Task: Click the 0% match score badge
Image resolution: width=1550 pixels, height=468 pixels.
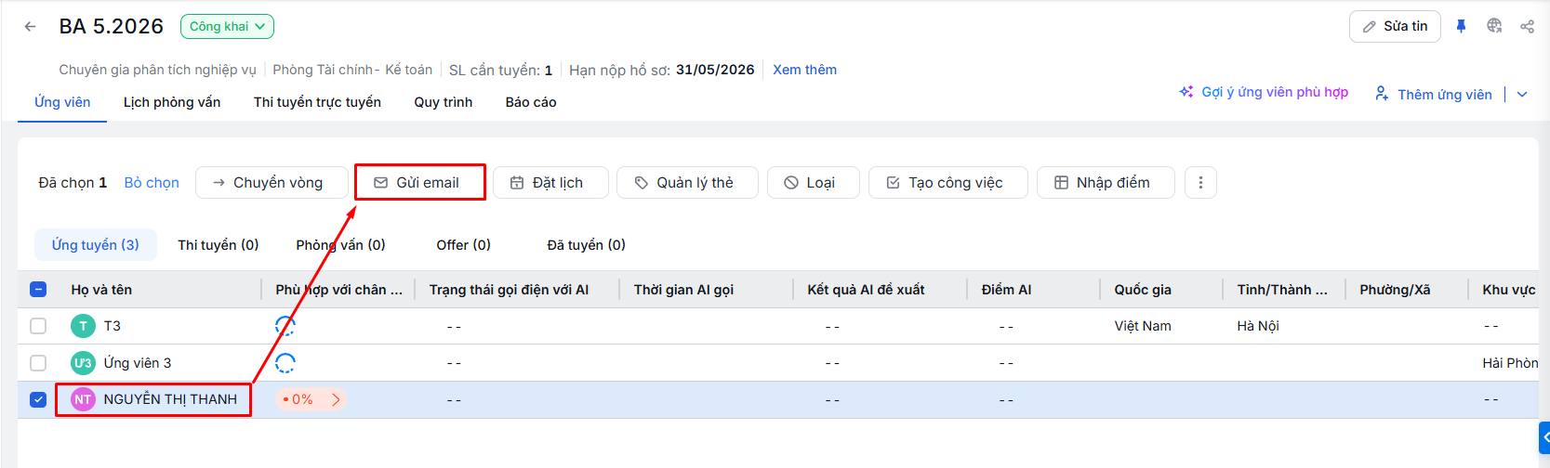Action: click(x=311, y=399)
